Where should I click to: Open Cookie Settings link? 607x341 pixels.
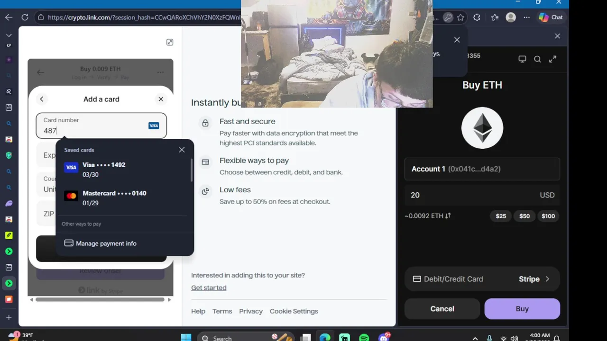point(294,311)
